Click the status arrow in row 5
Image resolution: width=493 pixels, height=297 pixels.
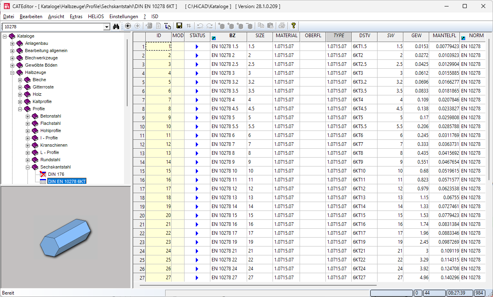click(197, 82)
